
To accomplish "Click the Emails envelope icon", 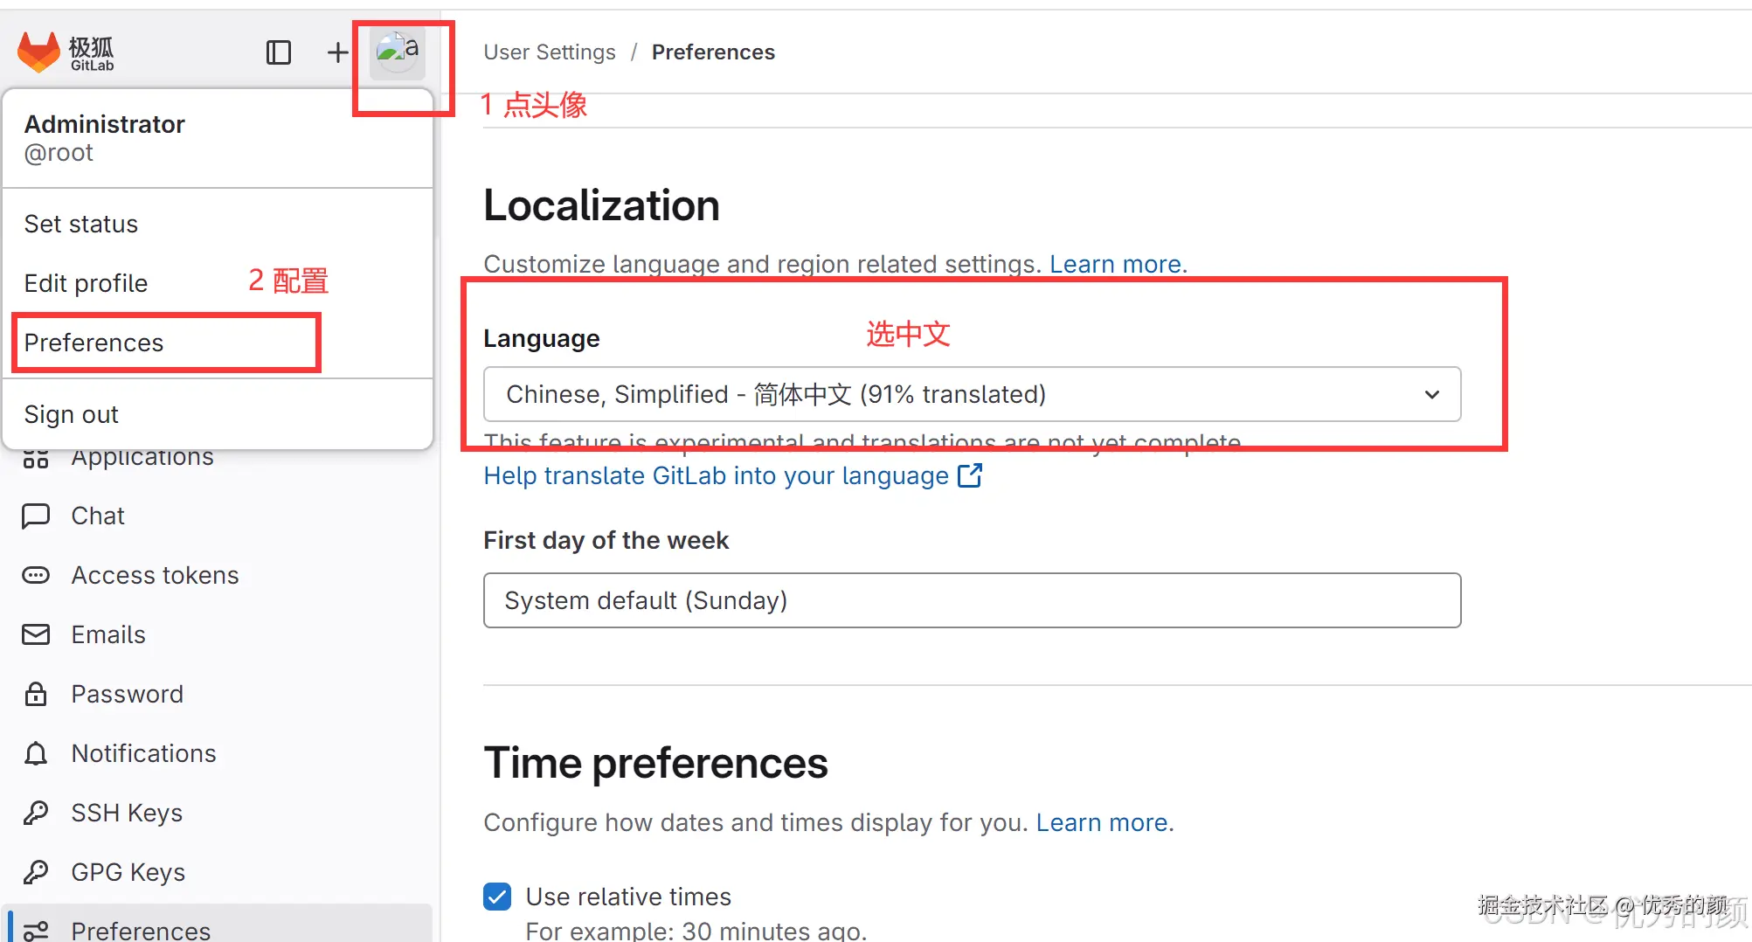I will pos(36,634).
